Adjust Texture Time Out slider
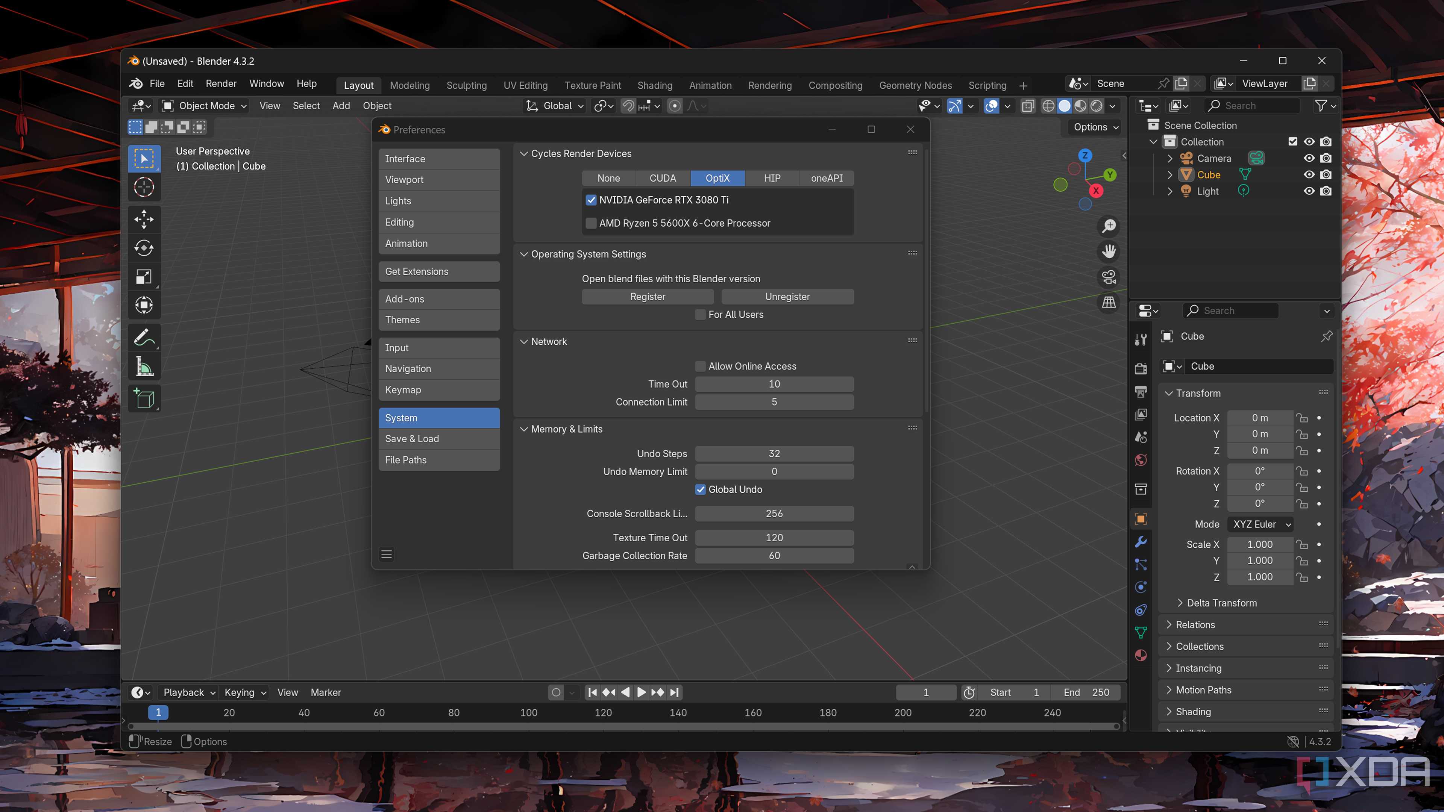The width and height of the screenshot is (1444, 812). 774,538
